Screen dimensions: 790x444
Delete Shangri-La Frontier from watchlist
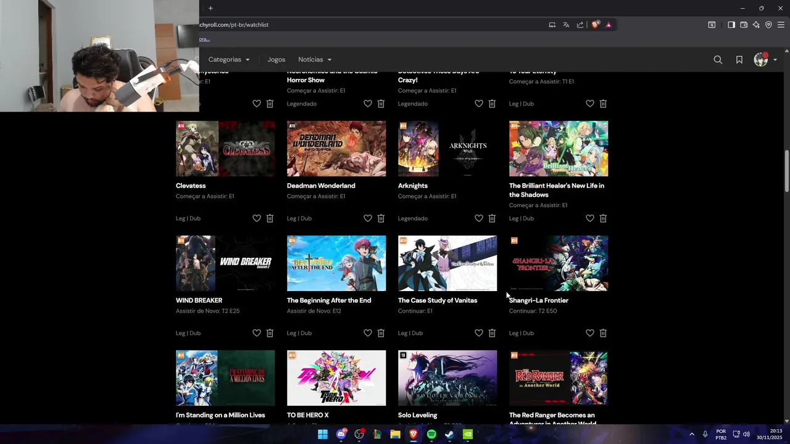point(603,333)
